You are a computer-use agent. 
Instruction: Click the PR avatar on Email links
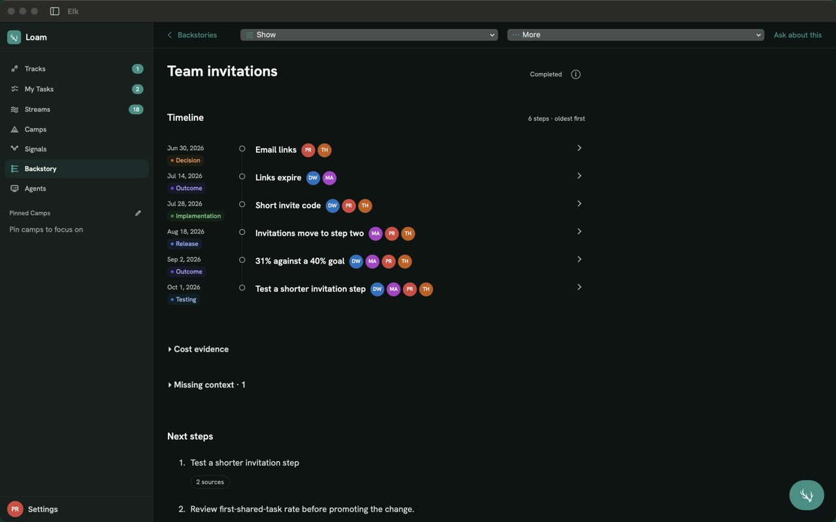point(308,150)
